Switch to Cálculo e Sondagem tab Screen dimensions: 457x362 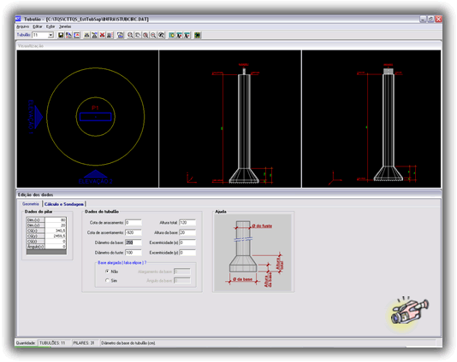coord(64,204)
